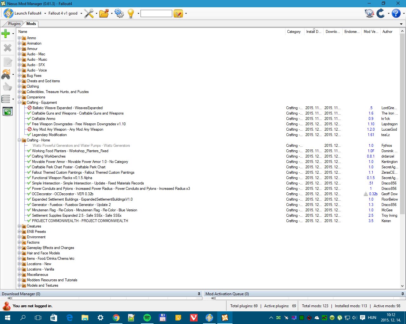
Task: Open the folder shortcuts icon
Action: tap(104, 13)
